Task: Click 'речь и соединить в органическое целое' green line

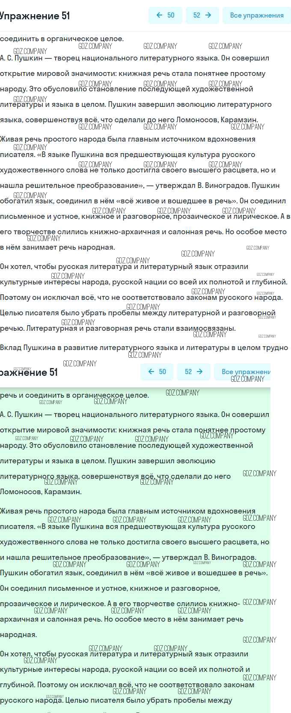Action: [x=74, y=395]
